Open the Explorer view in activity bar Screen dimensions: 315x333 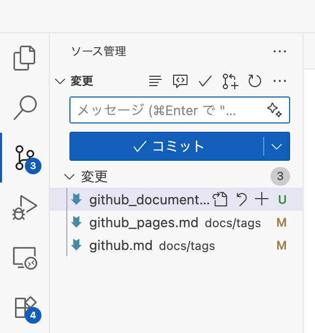click(24, 58)
